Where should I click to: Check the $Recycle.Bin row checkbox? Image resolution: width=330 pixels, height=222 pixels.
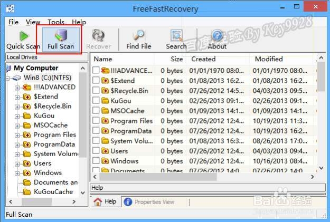[96, 90]
